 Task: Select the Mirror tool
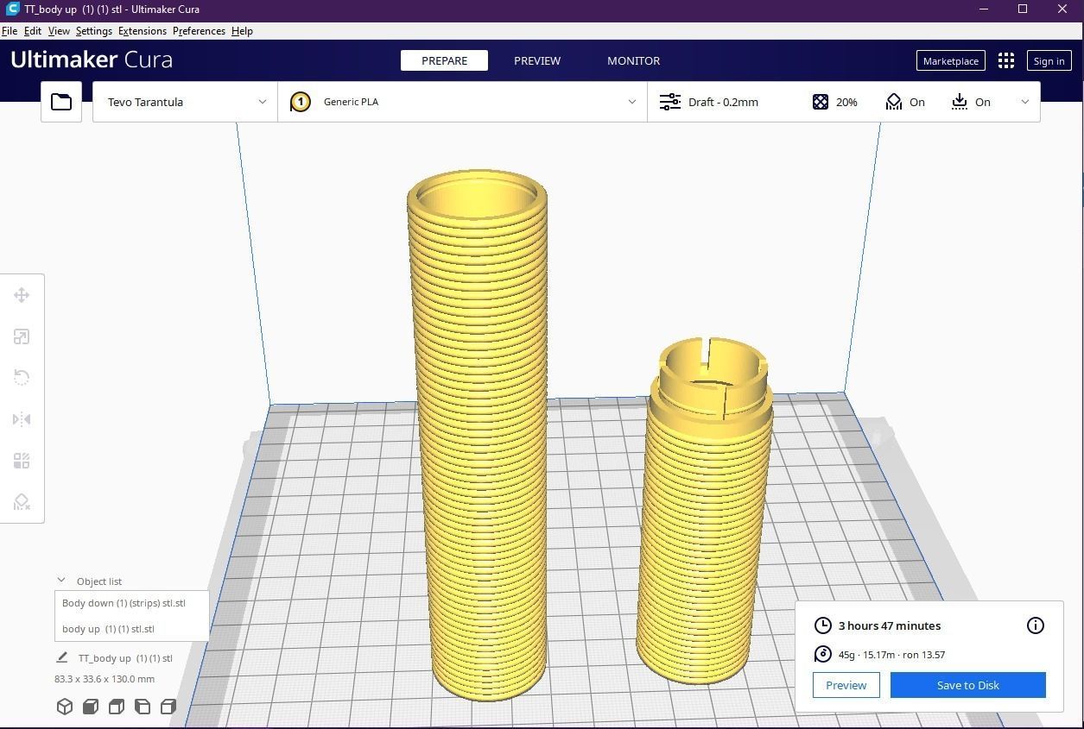click(x=22, y=419)
